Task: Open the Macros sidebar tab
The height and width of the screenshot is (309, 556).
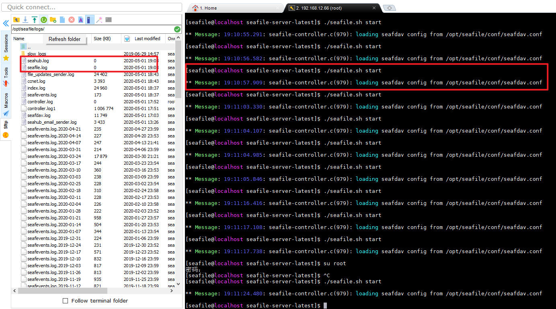Action: point(6,103)
